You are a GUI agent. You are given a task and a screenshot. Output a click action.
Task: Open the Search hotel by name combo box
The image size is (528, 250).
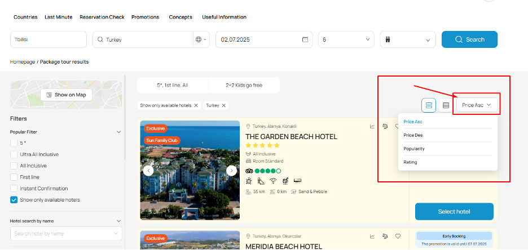66,234
